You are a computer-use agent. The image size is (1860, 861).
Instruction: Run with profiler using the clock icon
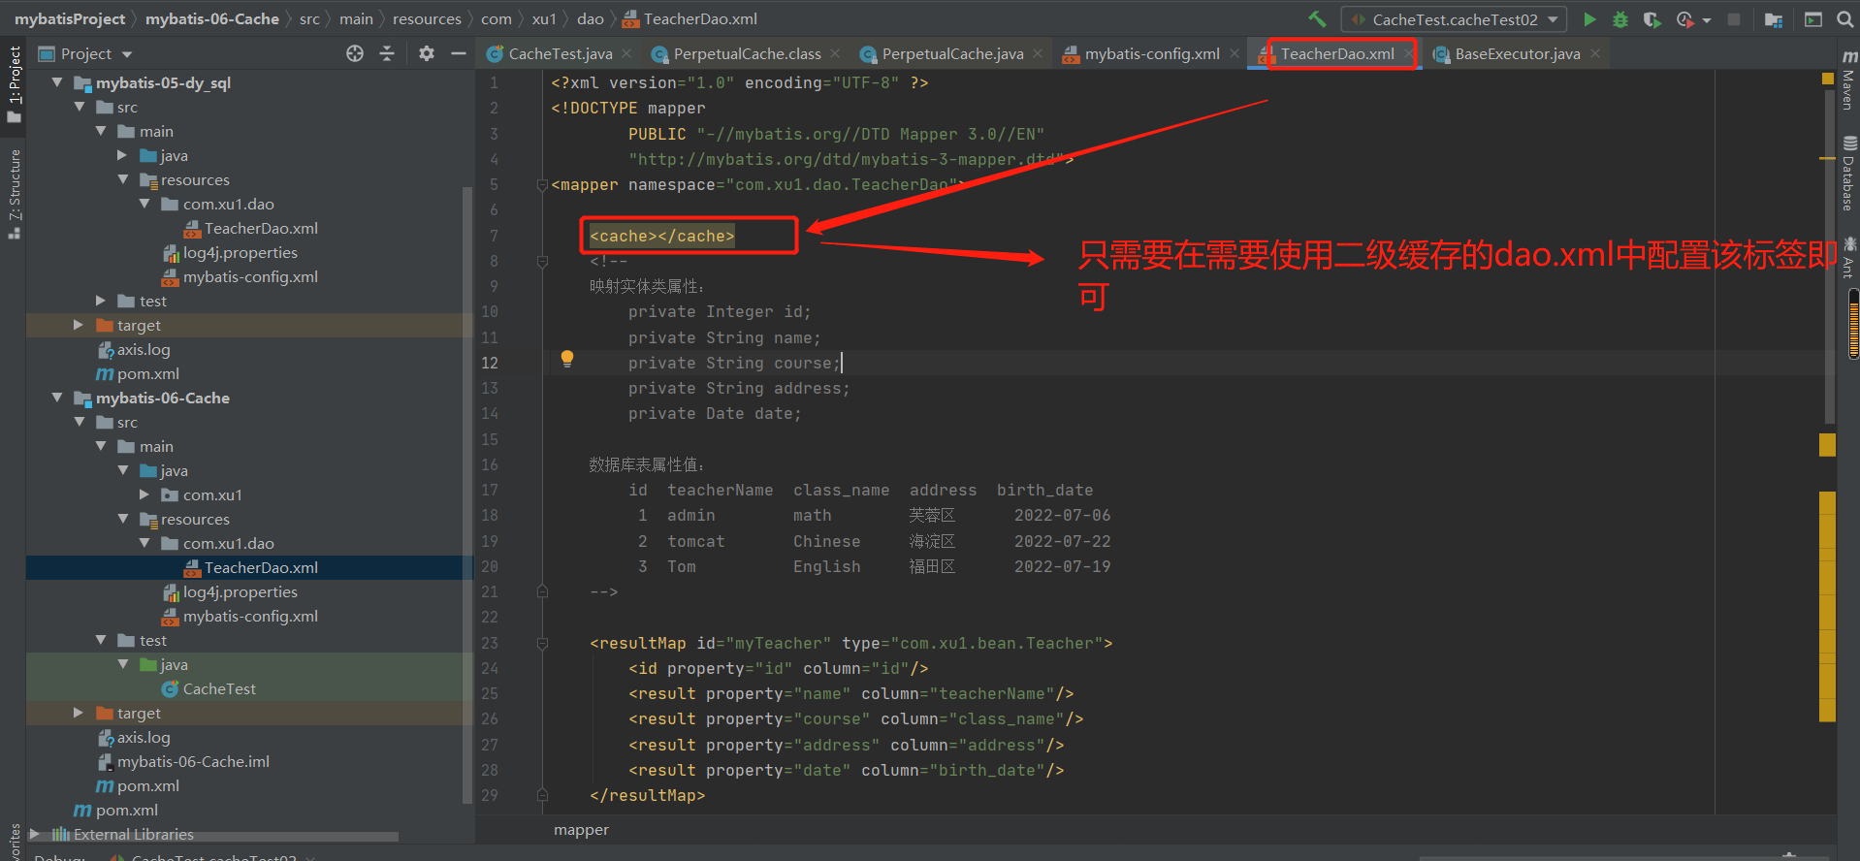[1684, 19]
